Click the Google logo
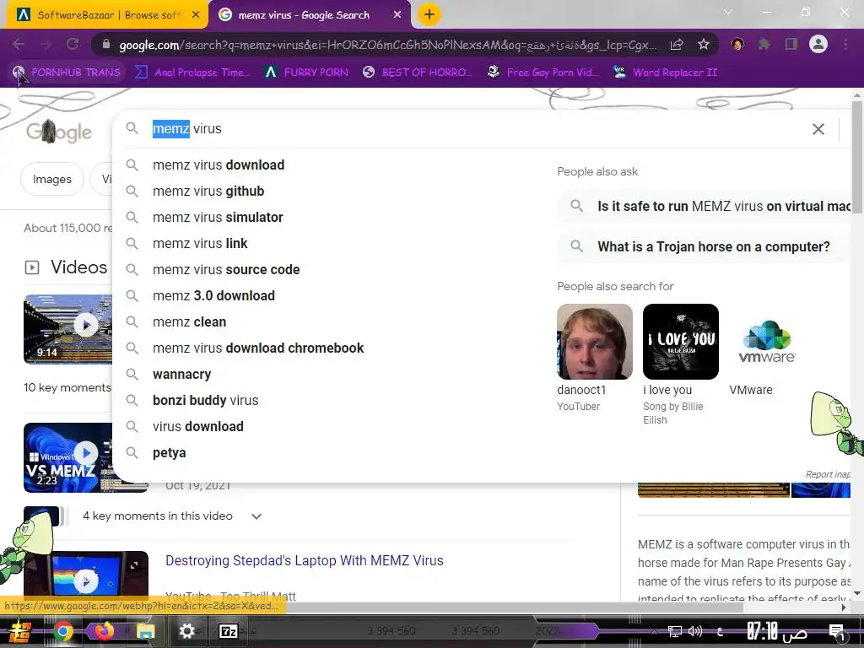The width and height of the screenshot is (864, 648). (x=58, y=131)
